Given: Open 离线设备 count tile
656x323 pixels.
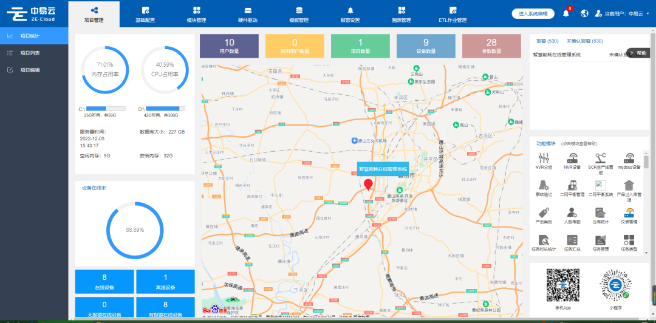Looking at the screenshot, I should (x=165, y=282).
